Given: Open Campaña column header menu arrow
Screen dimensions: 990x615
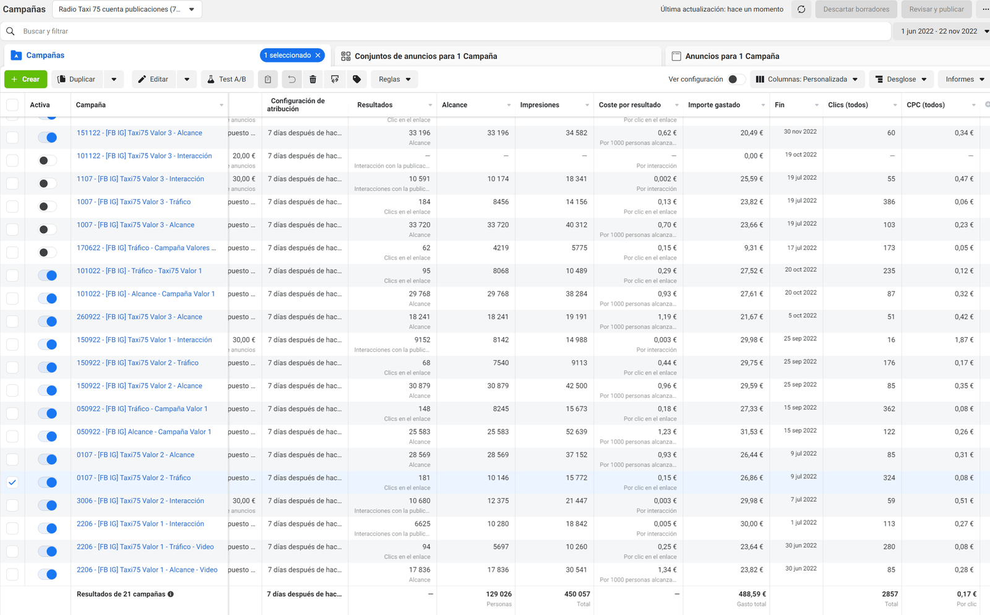Looking at the screenshot, I should coord(222,105).
